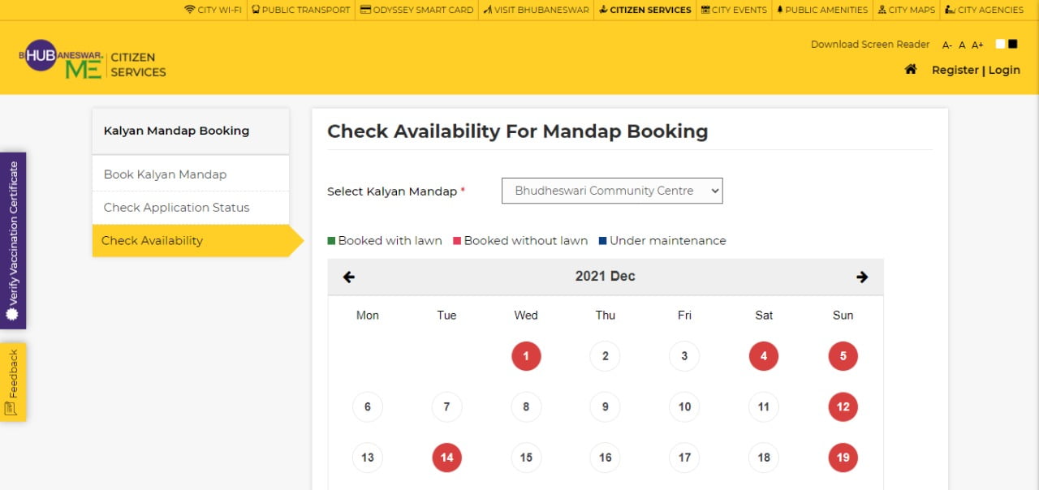Advance to next month with right arrow
Image resolution: width=1039 pixels, height=490 pixels.
pos(862,277)
